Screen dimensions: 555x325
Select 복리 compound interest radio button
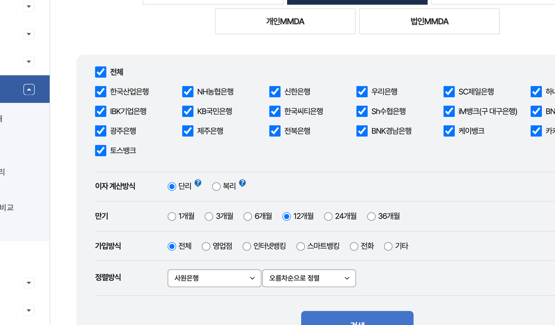tap(216, 186)
